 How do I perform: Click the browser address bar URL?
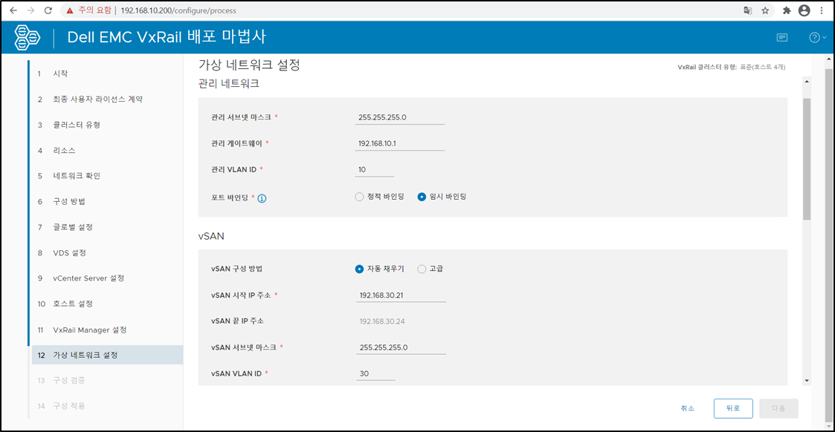pyautogui.click(x=178, y=10)
